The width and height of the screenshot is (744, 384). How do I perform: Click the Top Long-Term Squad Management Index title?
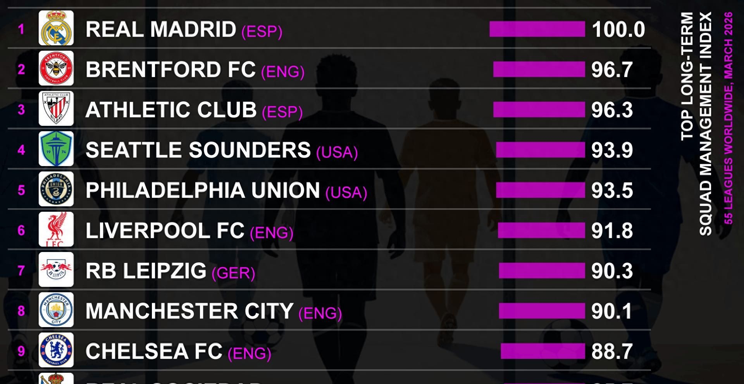click(x=697, y=124)
